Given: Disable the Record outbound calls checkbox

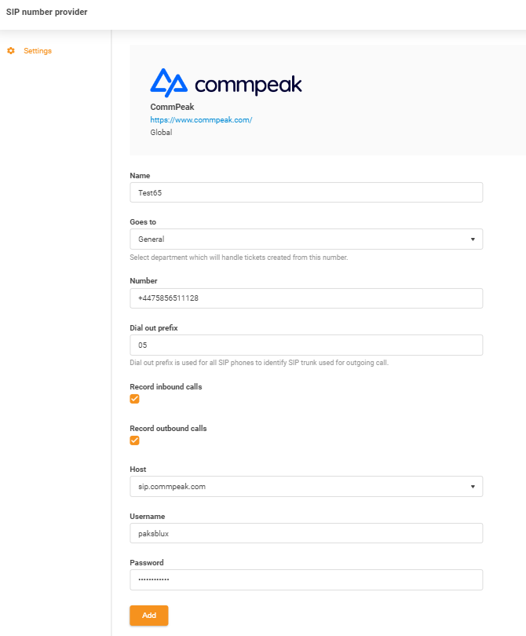Looking at the screenshot, I should pyautogui.click(x=134, y=440).
